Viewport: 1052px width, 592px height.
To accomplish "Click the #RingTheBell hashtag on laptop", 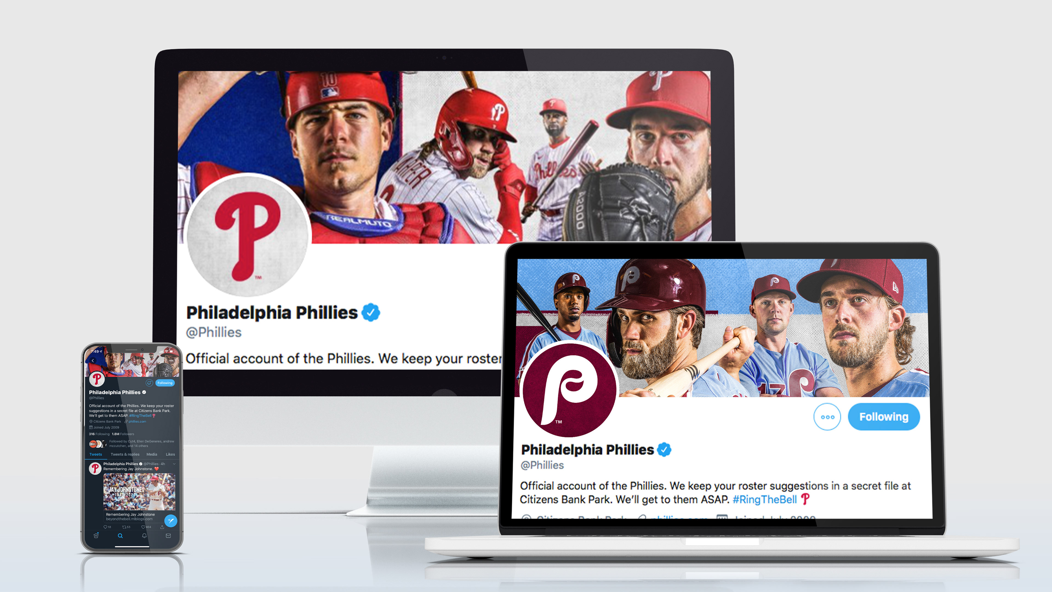I will coord(765,500).
